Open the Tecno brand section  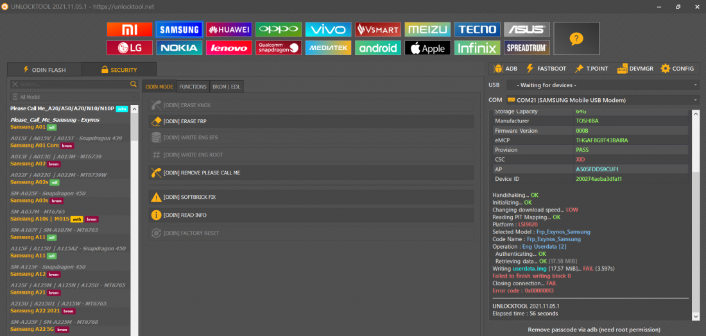pyautogui.click(x=478, y=29)
